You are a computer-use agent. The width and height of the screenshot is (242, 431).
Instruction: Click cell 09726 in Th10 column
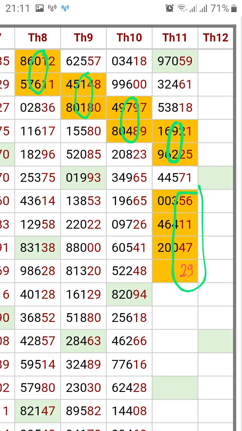[x=129, y=224]
